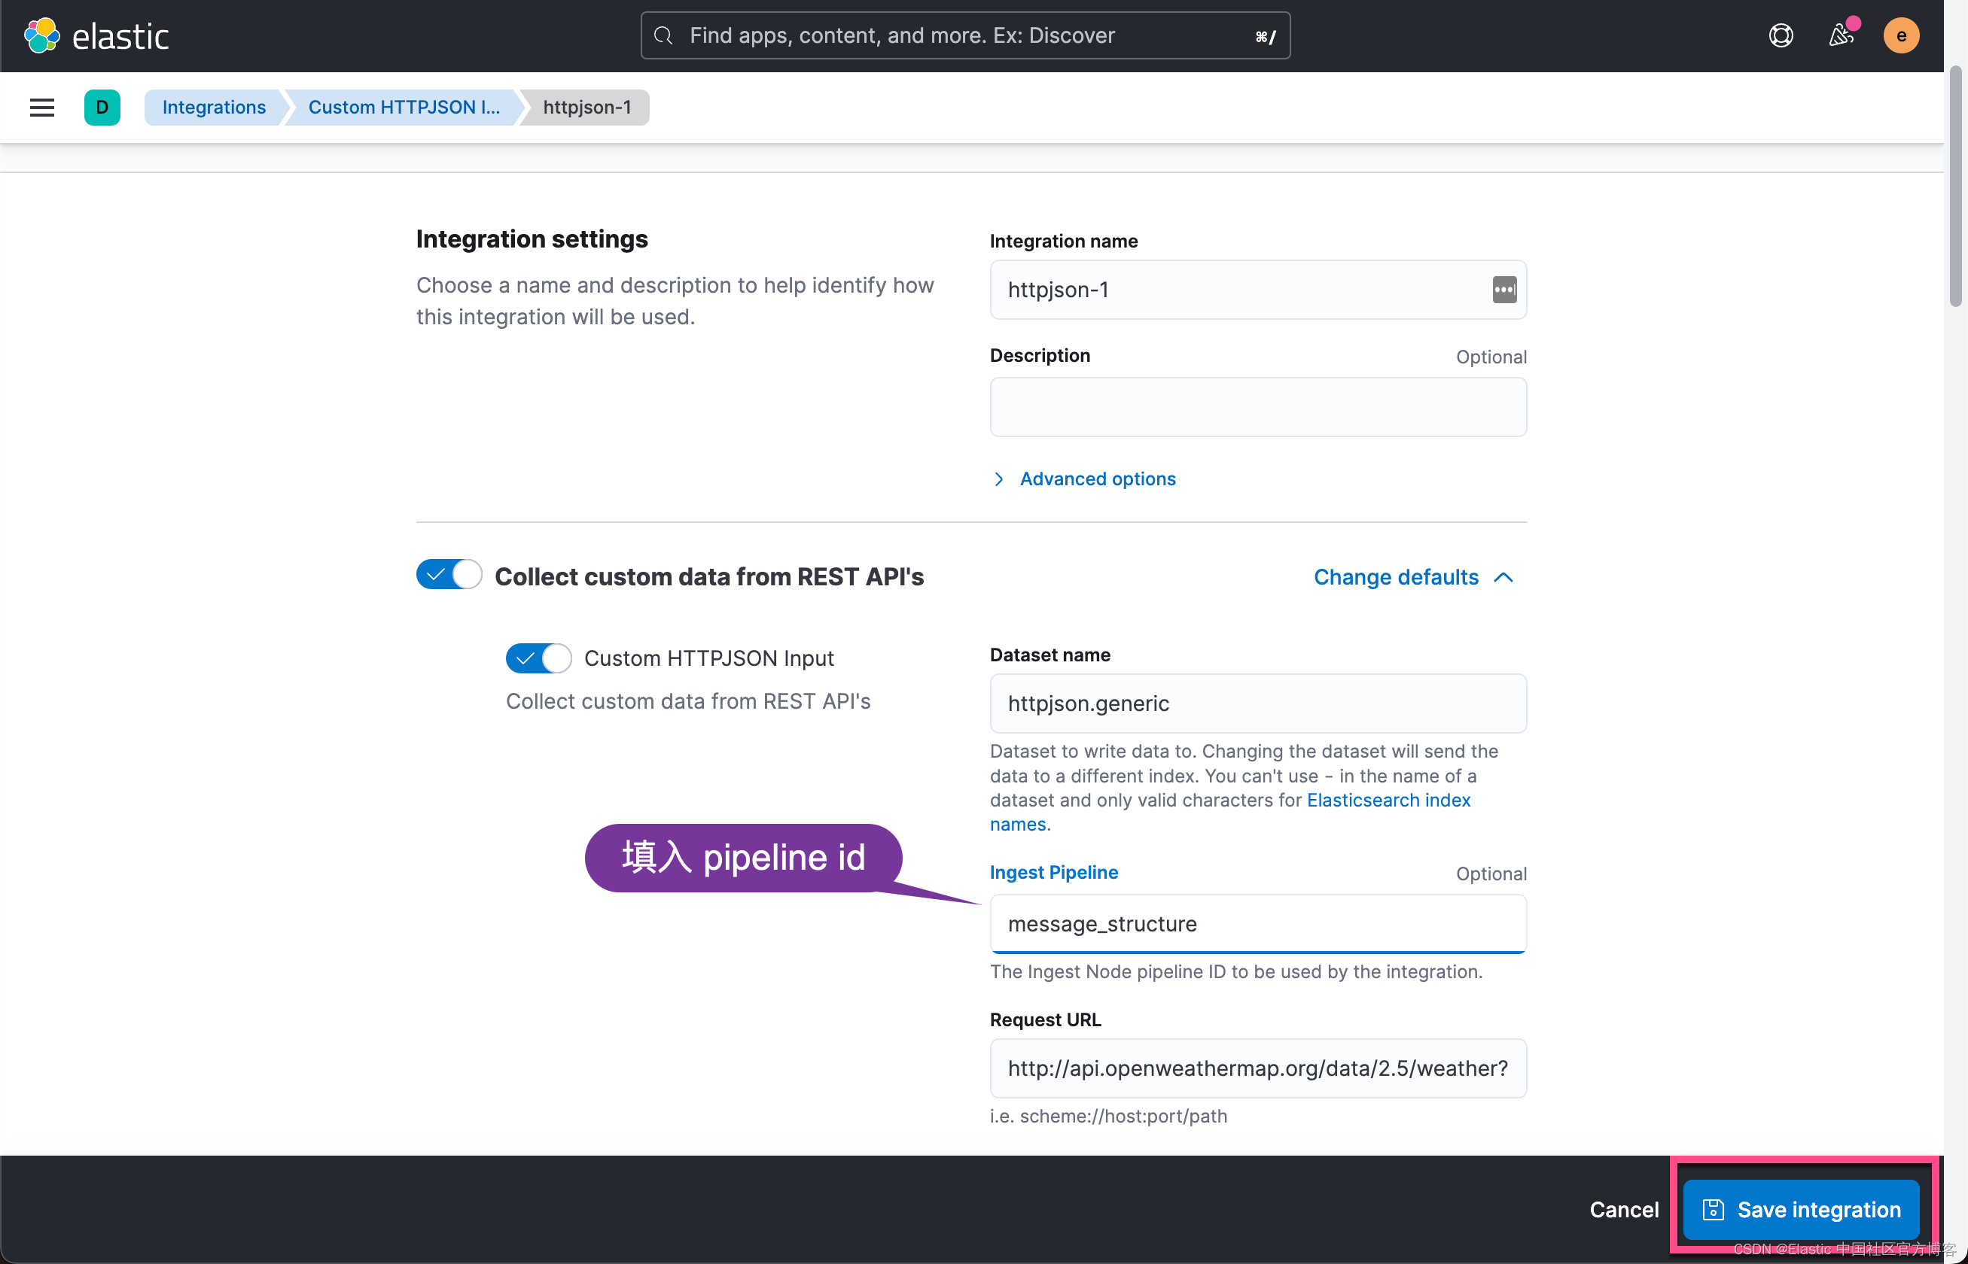Open the Custom HTTPJSON breadcrumb item
Screen dimensions: 1968x1264
click(404, 107)
